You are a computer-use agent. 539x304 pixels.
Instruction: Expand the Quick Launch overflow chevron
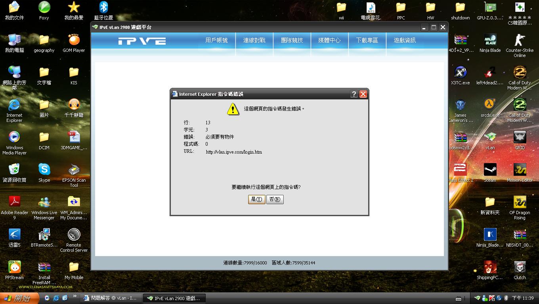click(75, 296)
